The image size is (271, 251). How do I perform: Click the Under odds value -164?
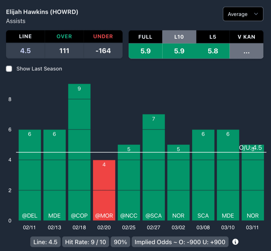[x=103, y=51]
